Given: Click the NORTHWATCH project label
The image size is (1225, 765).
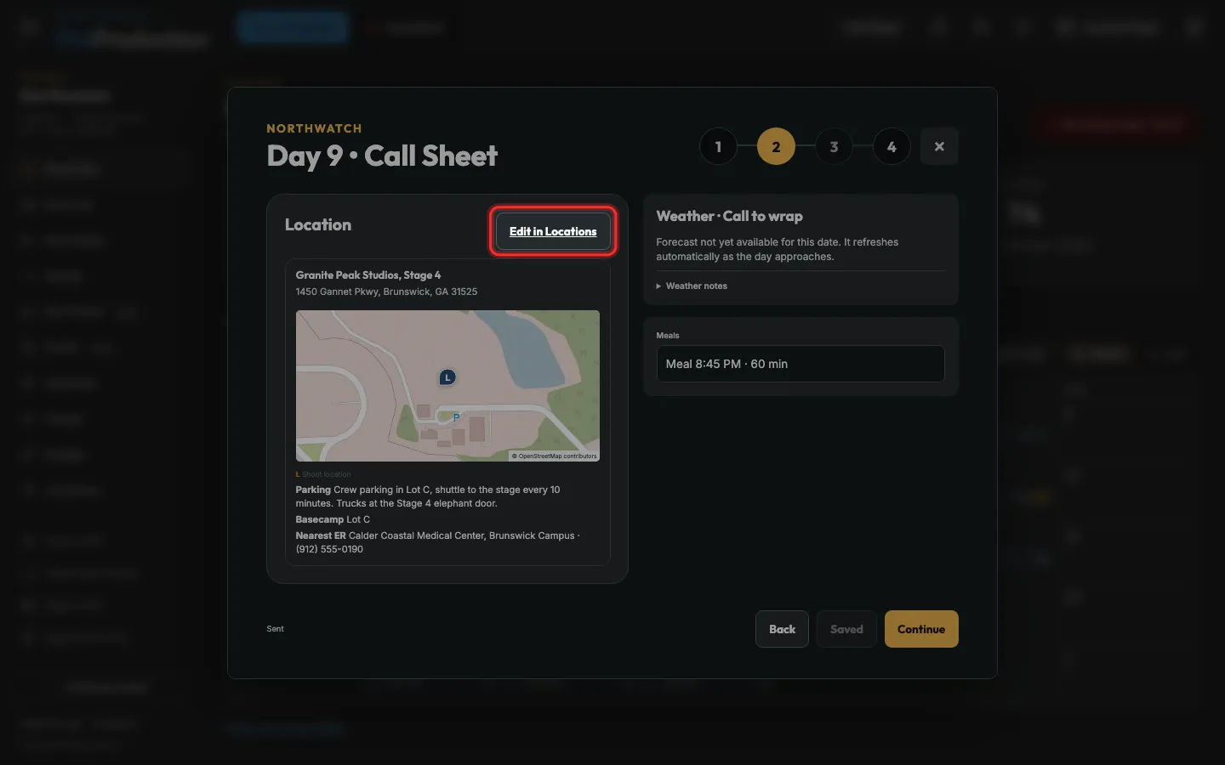Looking at the screenshot, I should point(314,128).
